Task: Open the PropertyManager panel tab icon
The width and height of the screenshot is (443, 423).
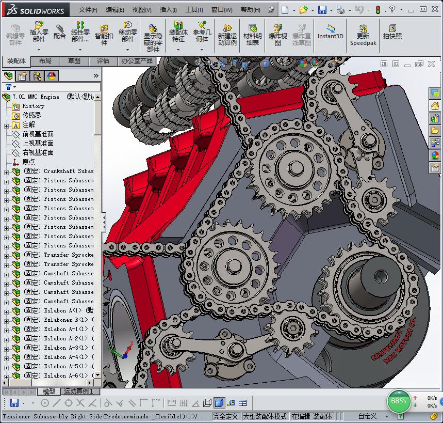Action: tap(23, 76)
